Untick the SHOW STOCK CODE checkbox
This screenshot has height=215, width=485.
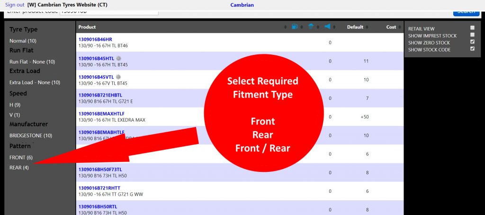[472, 49]
